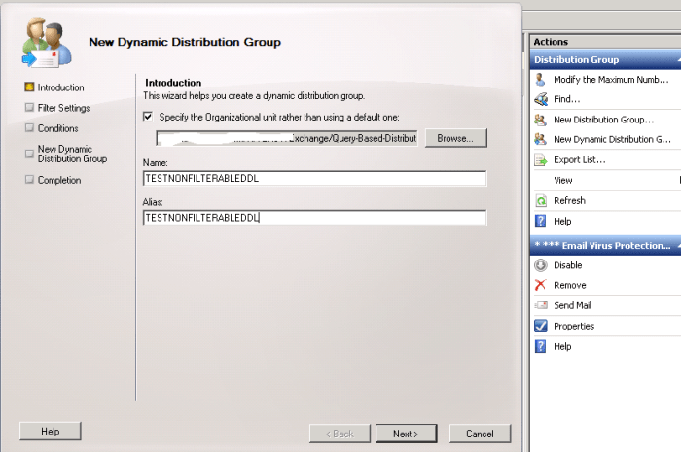
Task: Click the New Distribution Group icon
Action: [x=541, y=120]
